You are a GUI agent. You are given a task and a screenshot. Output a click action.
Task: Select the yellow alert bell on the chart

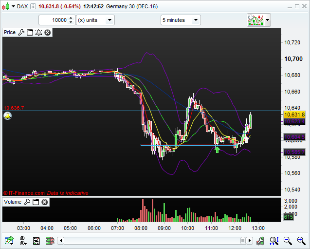(x=7, y=116)
